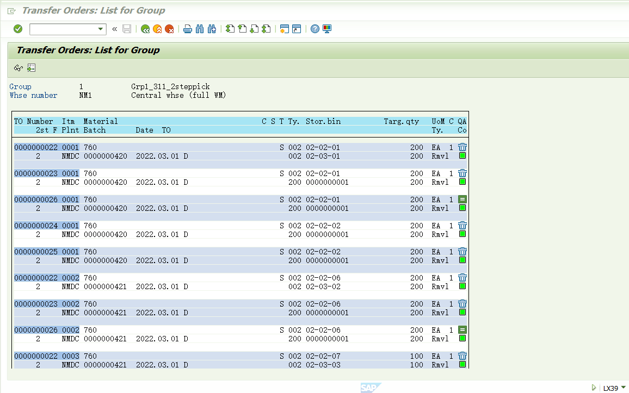The image size is (629, 393).
Task: Click confirmed status icon for TO 0000000026 item 0002
Action: 462,330
